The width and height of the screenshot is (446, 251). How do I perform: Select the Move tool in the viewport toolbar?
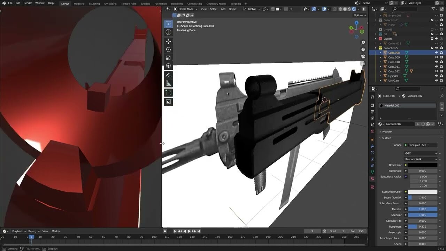[168, 41]
